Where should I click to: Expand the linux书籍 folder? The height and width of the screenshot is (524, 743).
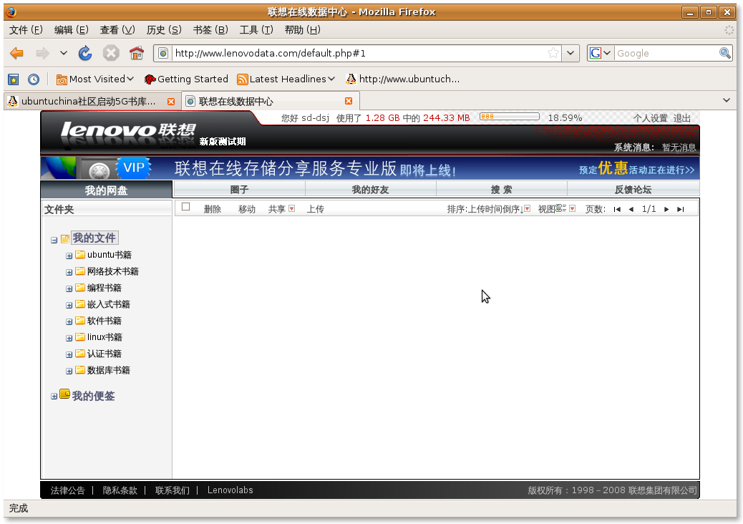pos(69,339)
